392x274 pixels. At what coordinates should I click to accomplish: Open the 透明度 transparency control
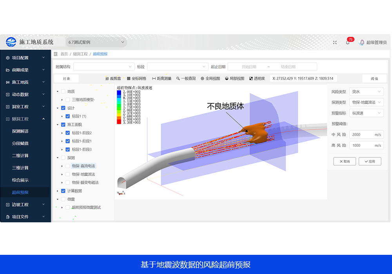(x=257, y=79)
